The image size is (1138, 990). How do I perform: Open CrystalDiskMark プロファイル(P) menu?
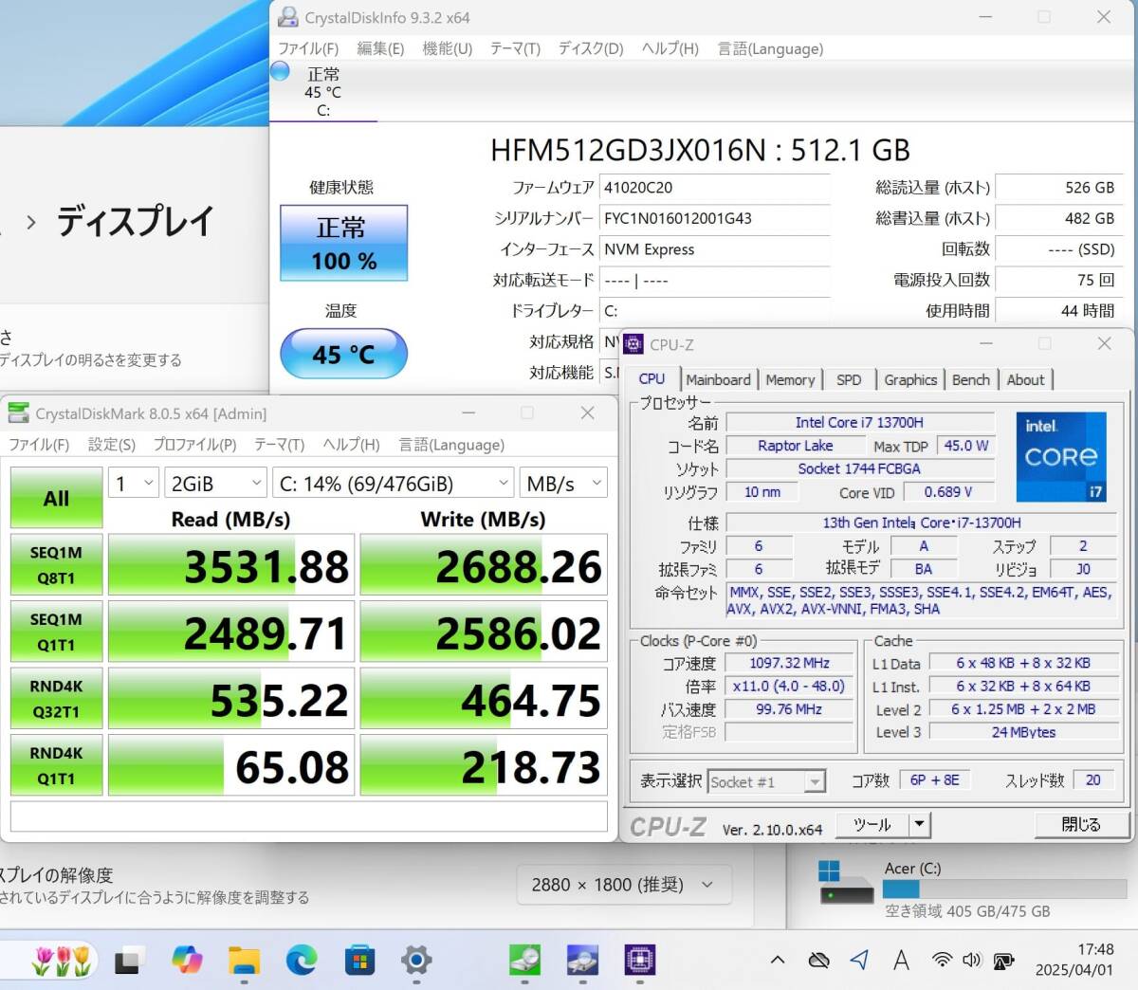194,445
